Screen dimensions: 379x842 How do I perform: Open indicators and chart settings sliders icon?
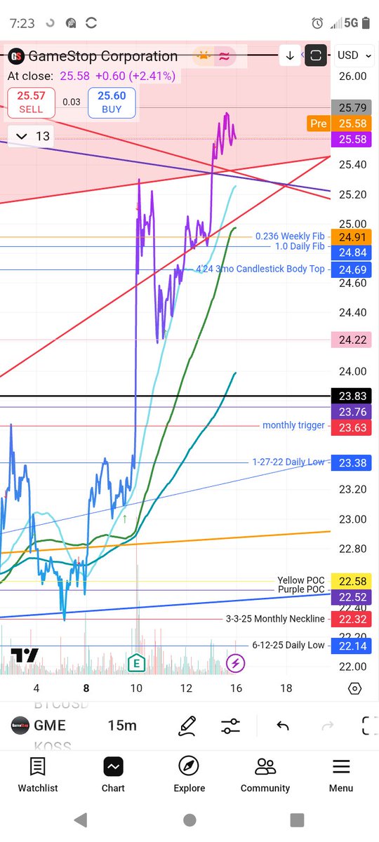click(x=230, y=726)
